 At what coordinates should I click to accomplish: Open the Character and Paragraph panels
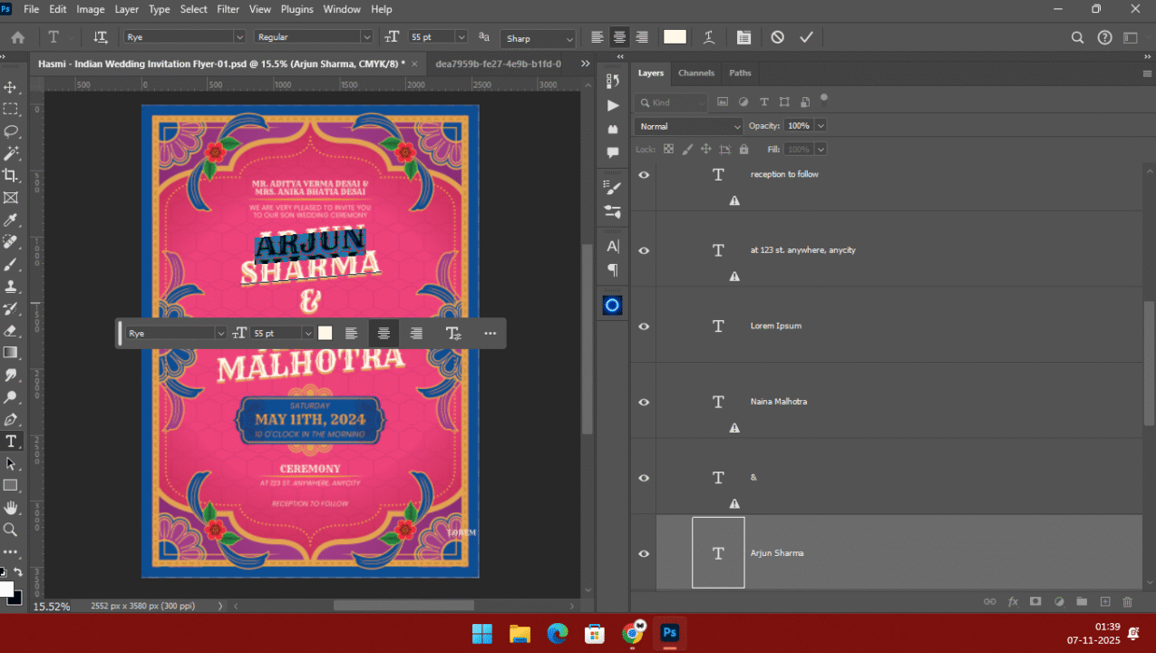pos(743,37)
